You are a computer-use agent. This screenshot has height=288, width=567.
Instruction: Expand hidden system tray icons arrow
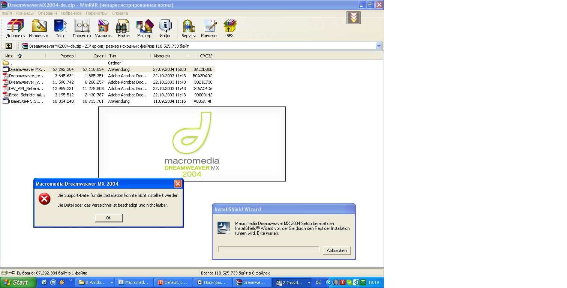329,283
